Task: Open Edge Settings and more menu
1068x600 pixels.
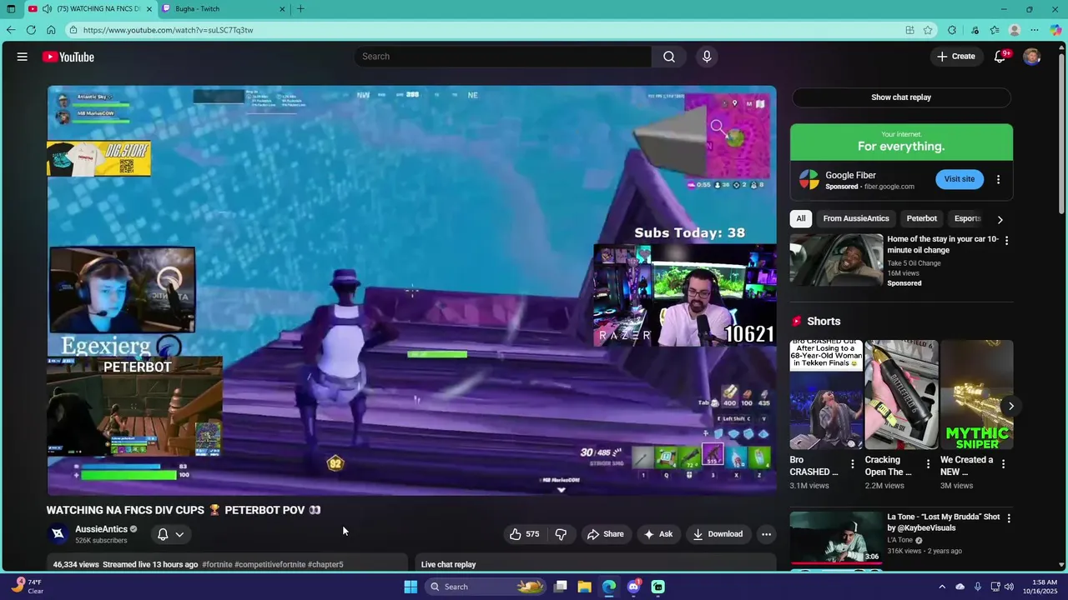Action: point(1035,30)
